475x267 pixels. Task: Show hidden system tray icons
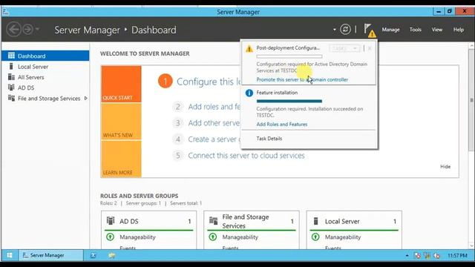[x=407, y=256]
